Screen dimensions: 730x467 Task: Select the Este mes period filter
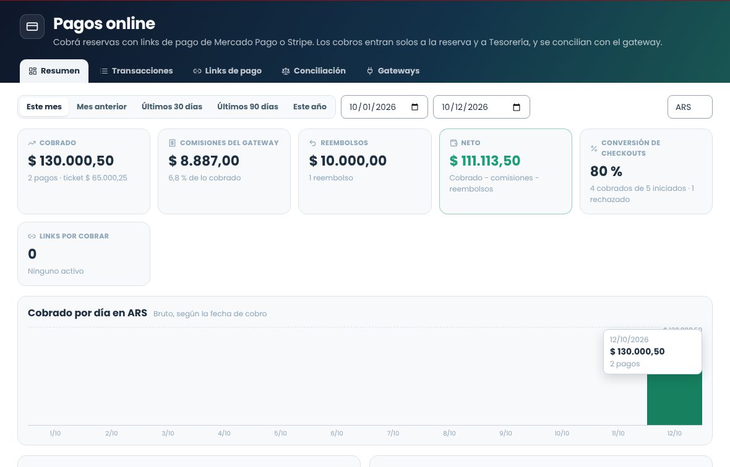[44, 107]
